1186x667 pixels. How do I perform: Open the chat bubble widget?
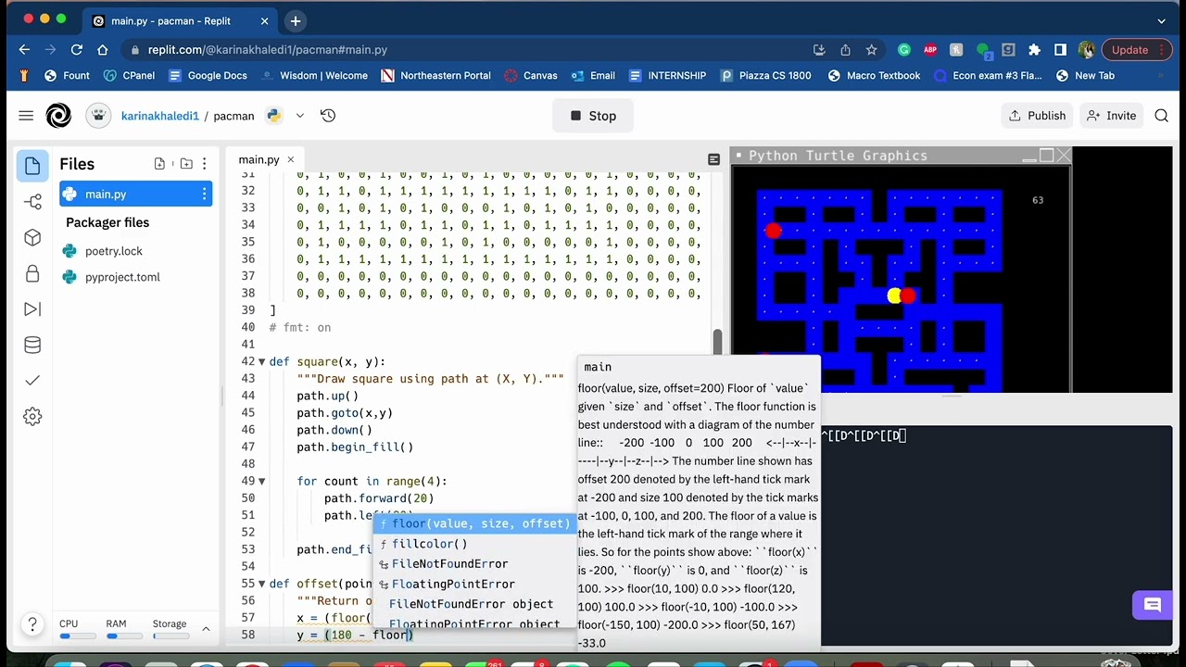(x=1153, y=606)
